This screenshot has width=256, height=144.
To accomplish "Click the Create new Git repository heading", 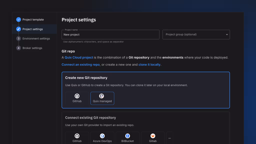I will (86, 78).
